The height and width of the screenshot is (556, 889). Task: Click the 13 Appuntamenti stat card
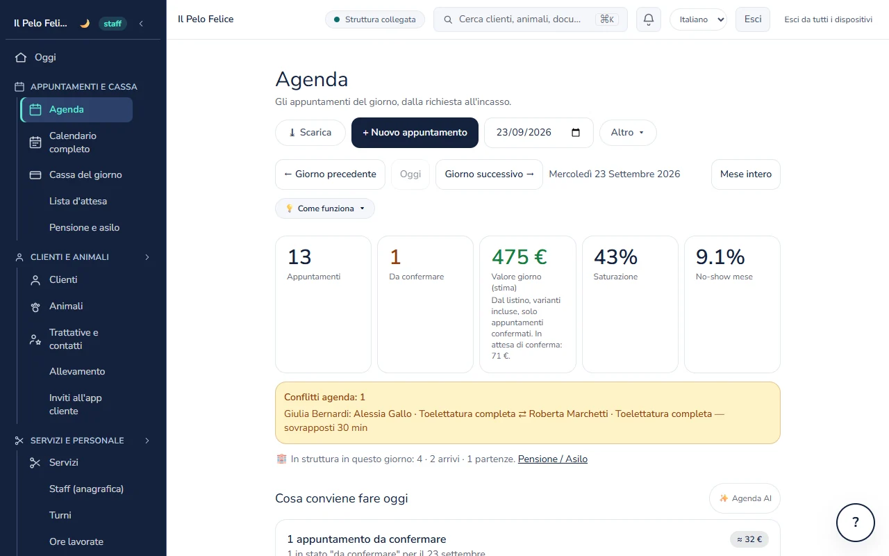pyautogui.click(x=323, y=304)
